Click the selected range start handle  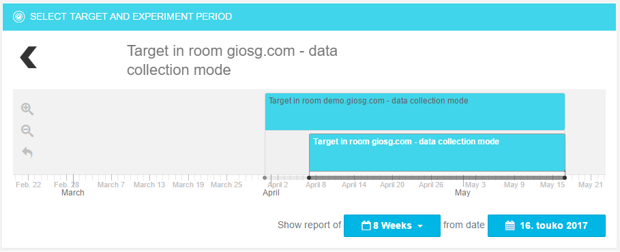pyautogui.click(x=309, y=178)
